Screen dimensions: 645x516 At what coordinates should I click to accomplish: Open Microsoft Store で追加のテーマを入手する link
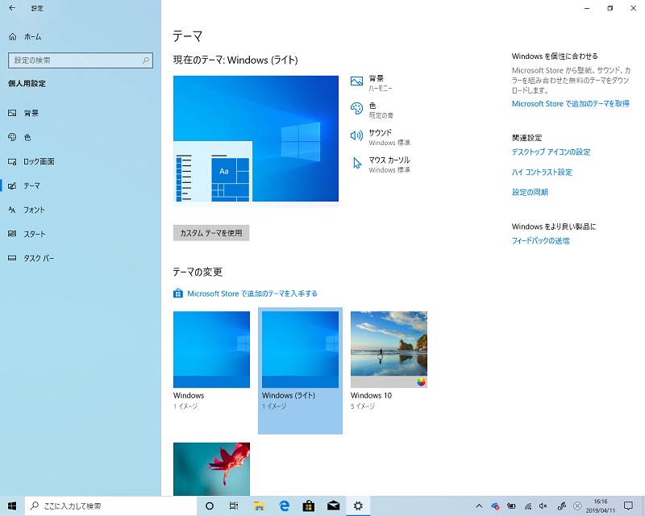point(252,293)
